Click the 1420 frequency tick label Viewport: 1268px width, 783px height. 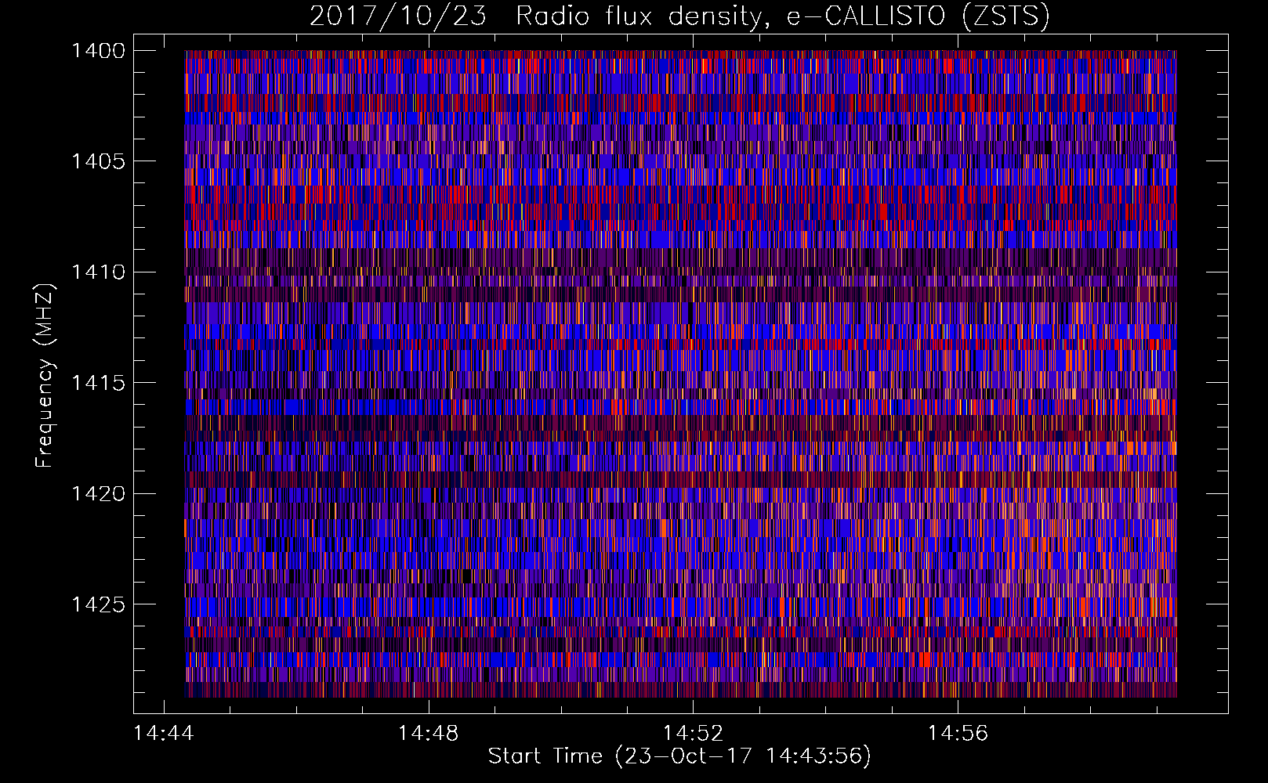click(x=98, y=494)
